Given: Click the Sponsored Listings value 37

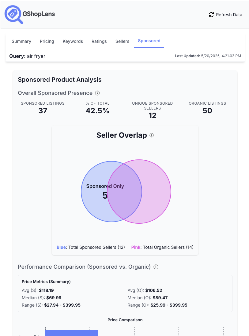Looking at the screenshot, I should (43, 111).
